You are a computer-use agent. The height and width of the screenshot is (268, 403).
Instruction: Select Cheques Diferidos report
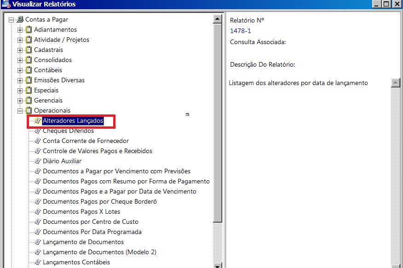pyautogui.click(x=69, y=131)
